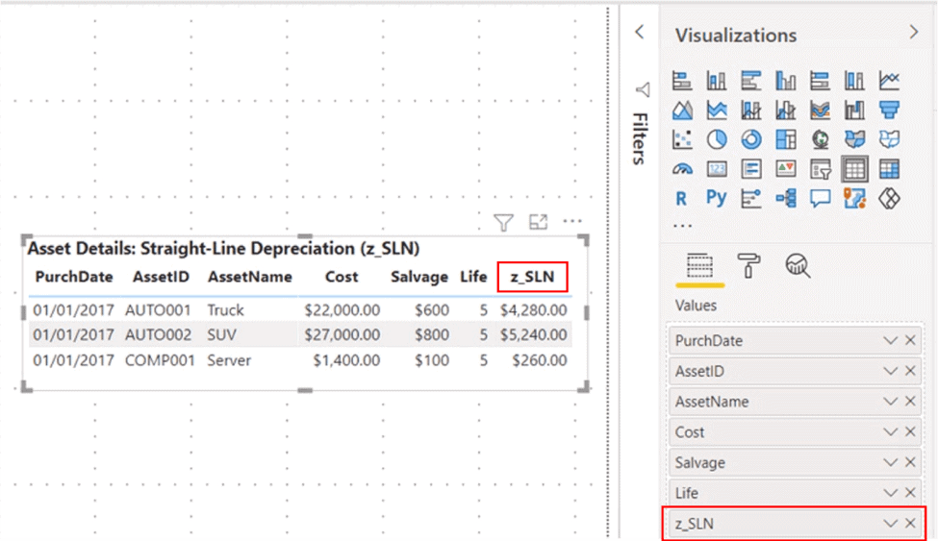Open the PurchDate field dropdown
The height and width of the screenshot is (541, 938).
[890, 341]
